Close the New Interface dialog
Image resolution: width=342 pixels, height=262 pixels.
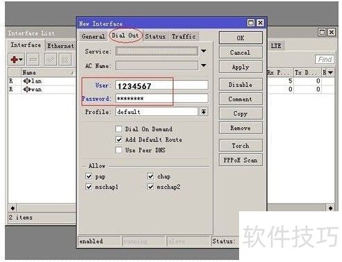point(261,23)
